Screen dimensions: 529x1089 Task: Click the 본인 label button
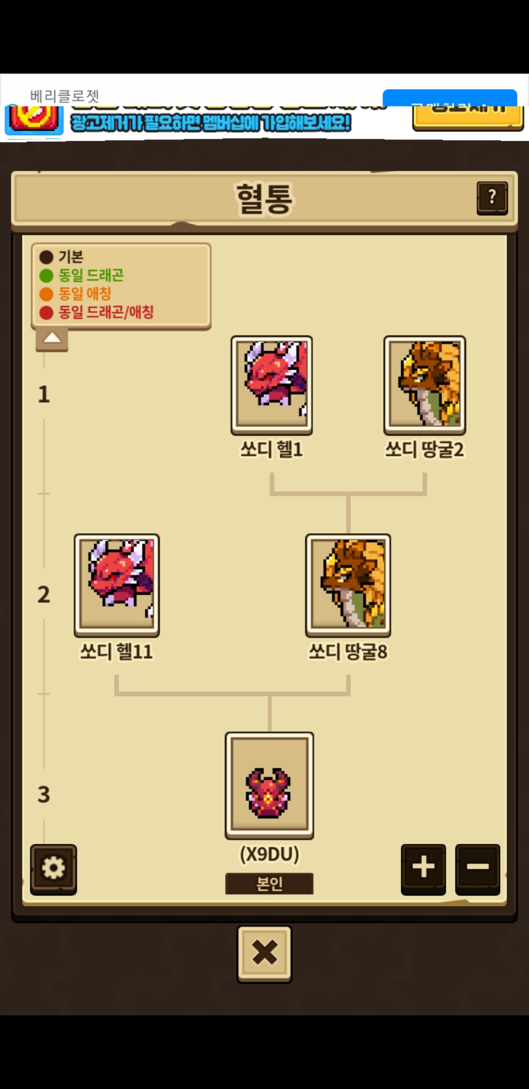click(x=269, y=883)
